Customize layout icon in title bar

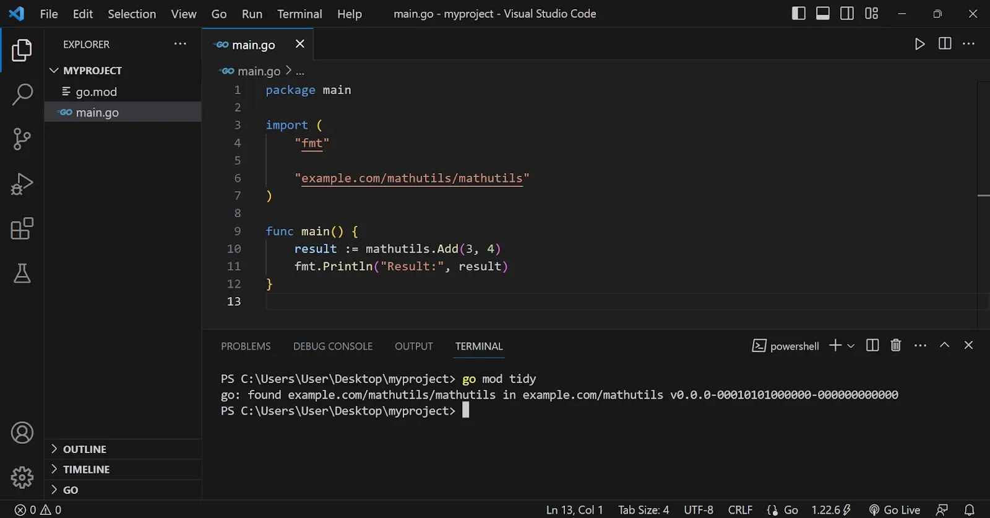871,14
